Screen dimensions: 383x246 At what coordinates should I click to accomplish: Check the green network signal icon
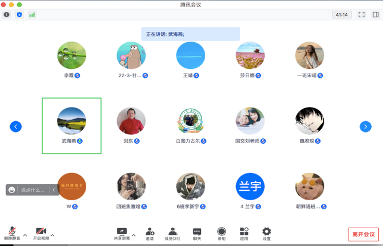(32, 15)
